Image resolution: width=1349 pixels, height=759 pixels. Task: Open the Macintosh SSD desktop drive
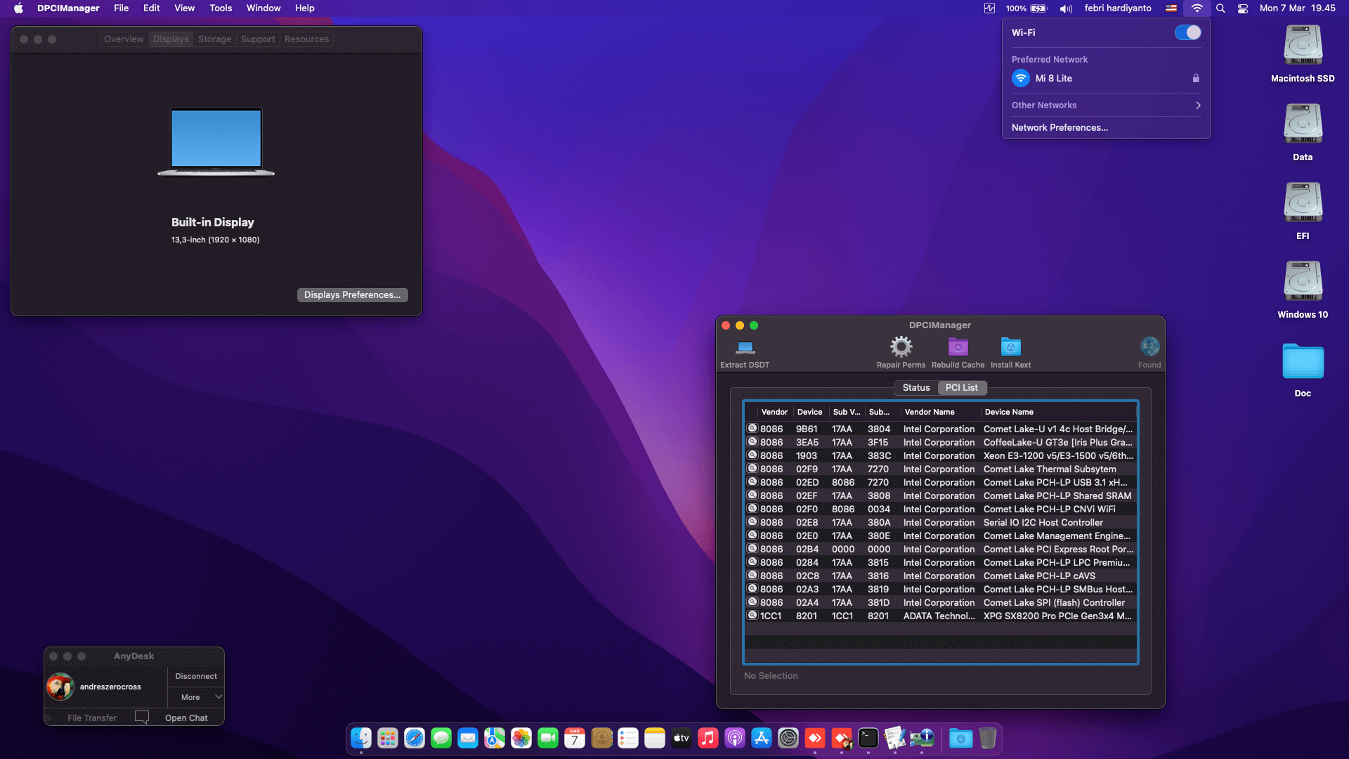1303,45
